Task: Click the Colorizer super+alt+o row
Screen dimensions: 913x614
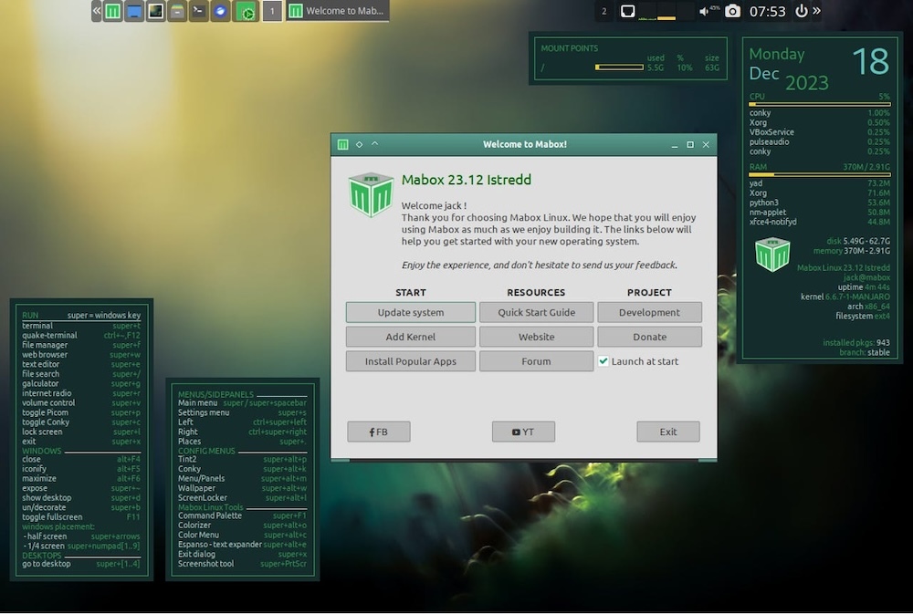Action: pos(242,525)
